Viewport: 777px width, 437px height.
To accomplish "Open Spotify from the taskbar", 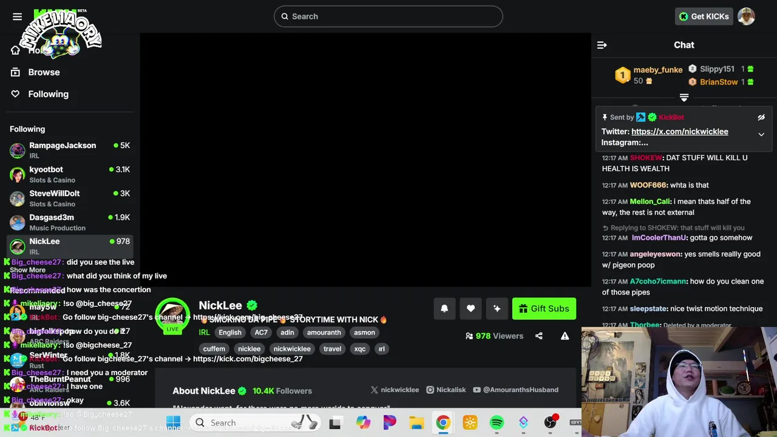I will (497, 422).
